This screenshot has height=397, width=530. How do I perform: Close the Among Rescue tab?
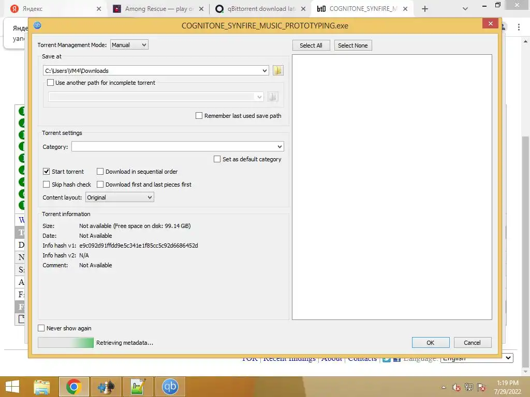pos(201,9)
